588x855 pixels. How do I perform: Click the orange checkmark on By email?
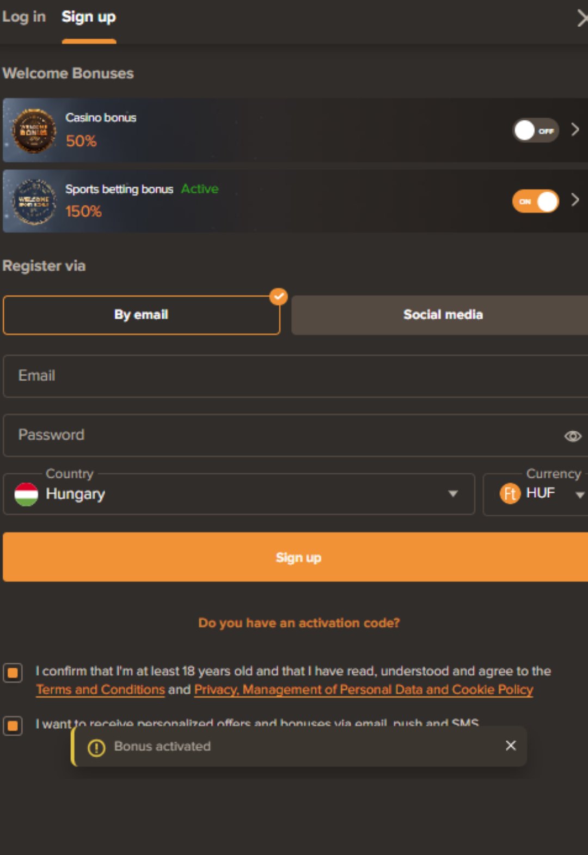[279, 296]
